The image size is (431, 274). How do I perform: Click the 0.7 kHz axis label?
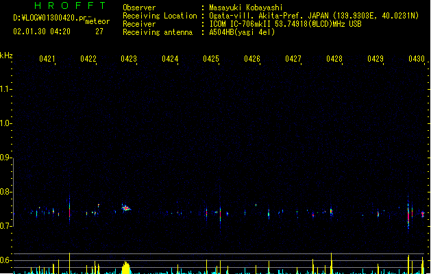[5, 226]
